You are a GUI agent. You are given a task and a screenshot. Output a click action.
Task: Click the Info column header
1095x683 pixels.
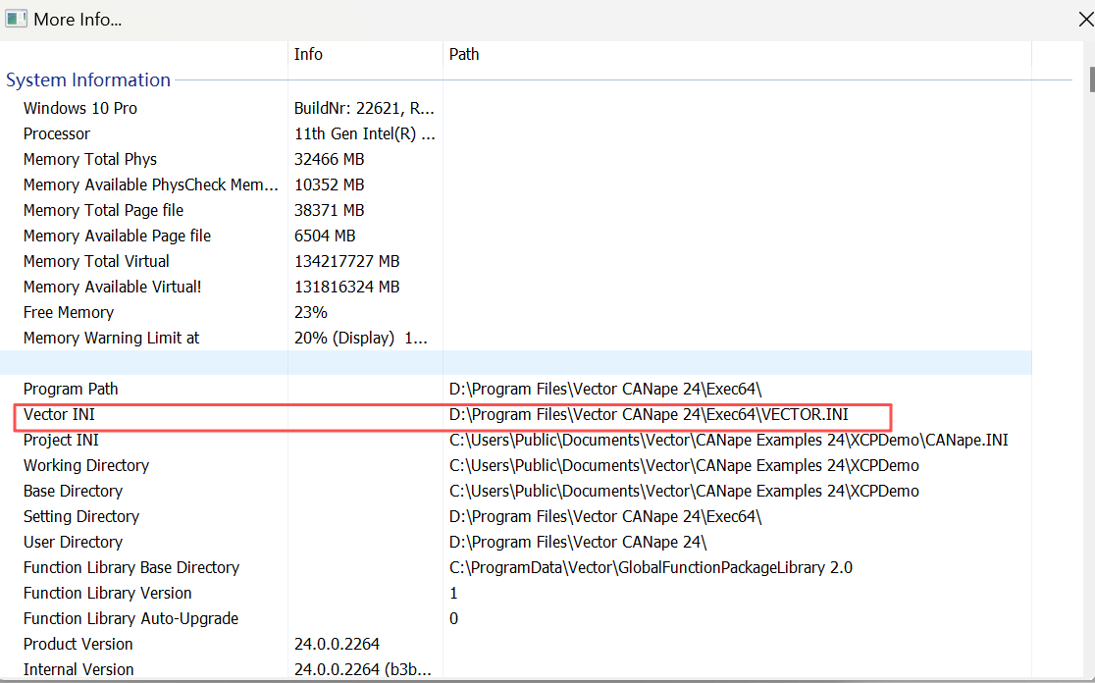[x=308, y=54]
